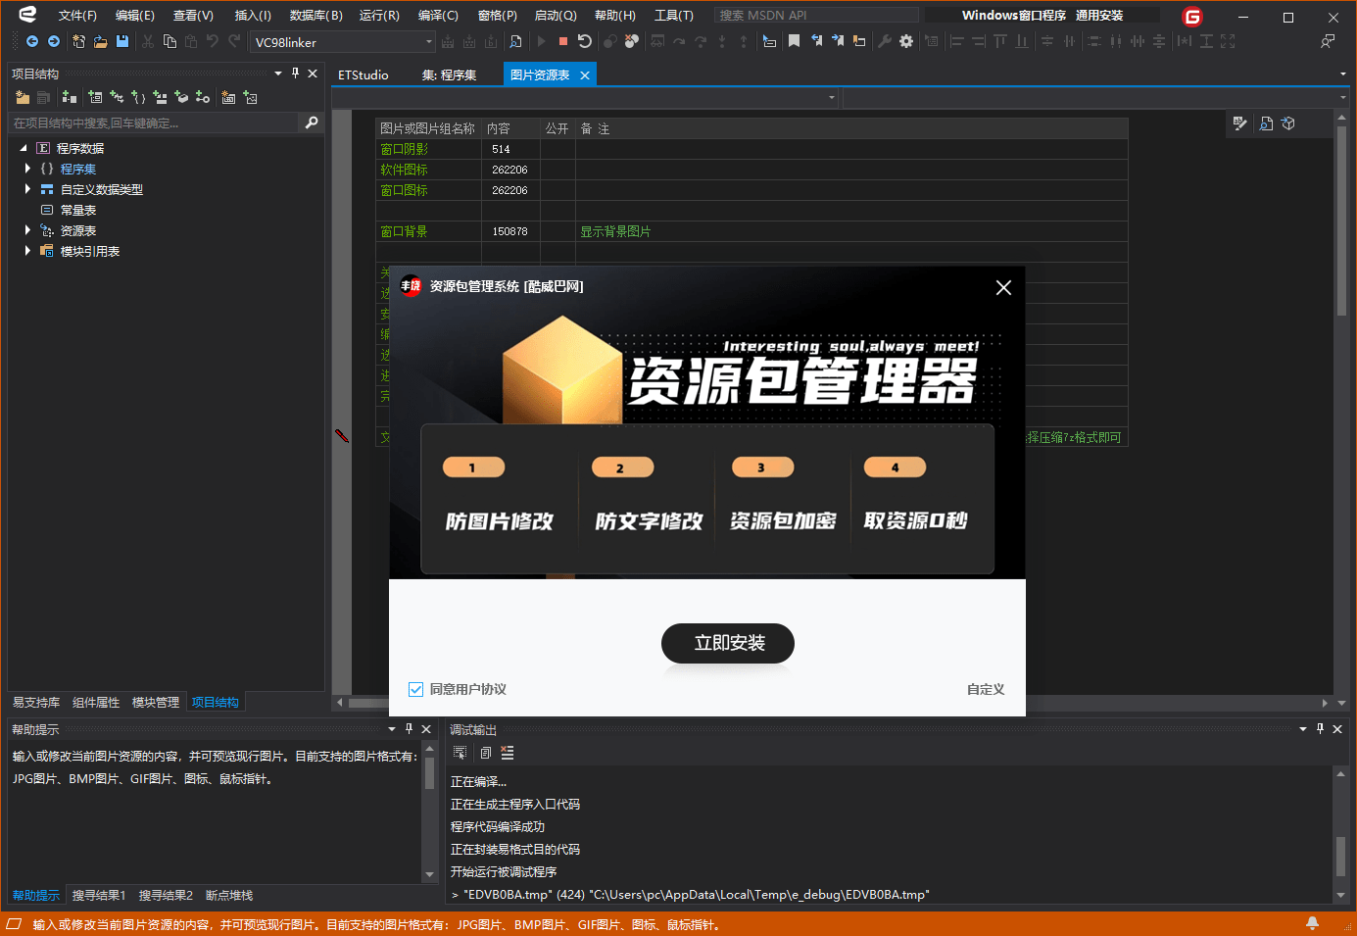
Task: Click the remove-breakpoints icon with red X
Action: coord(631,41)
